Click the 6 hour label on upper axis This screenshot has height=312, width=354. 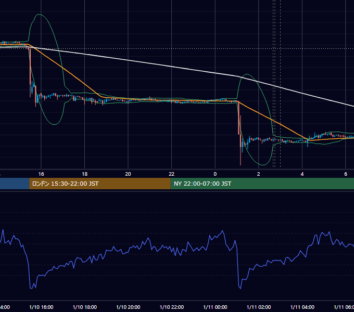346,174
